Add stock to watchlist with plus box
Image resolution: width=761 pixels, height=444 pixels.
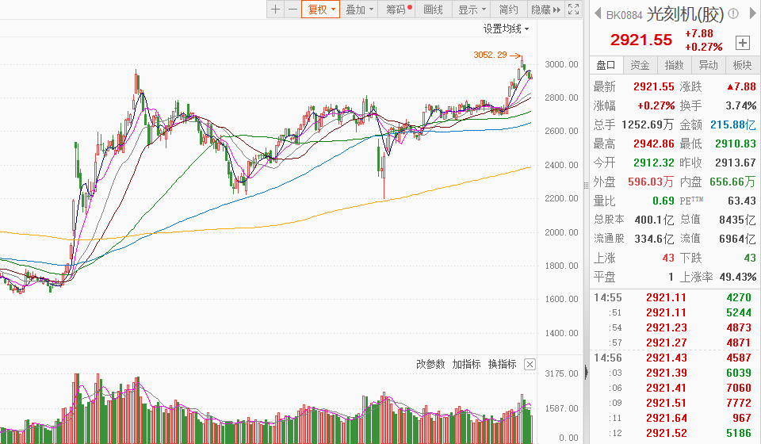(743, 42)
